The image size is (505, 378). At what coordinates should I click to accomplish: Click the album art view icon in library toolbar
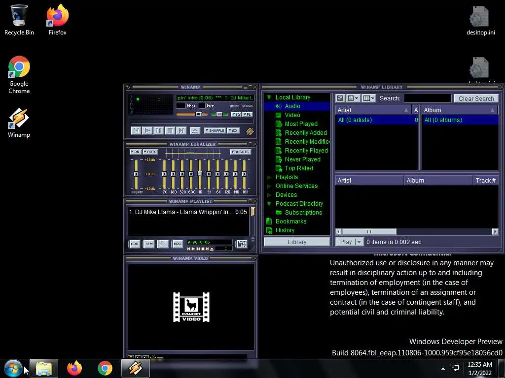[x=340, y=98]
